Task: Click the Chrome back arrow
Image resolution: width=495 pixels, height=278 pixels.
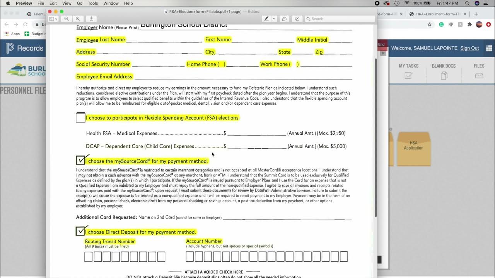Action: [7, 24]
